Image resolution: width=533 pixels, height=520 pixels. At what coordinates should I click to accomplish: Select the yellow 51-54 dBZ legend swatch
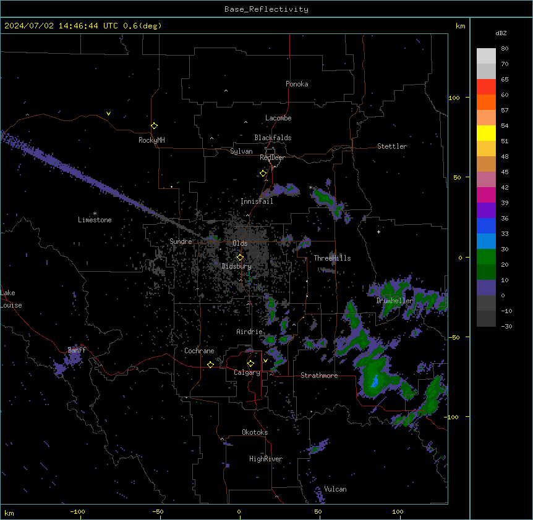486,133
